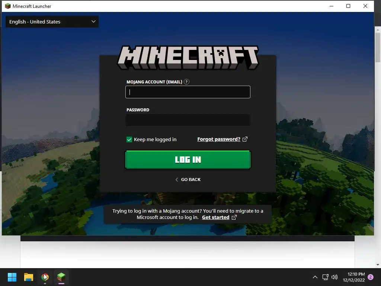381x286 pixels.
Task: Show hidden icons in the system tray
Action: [315, 277]
